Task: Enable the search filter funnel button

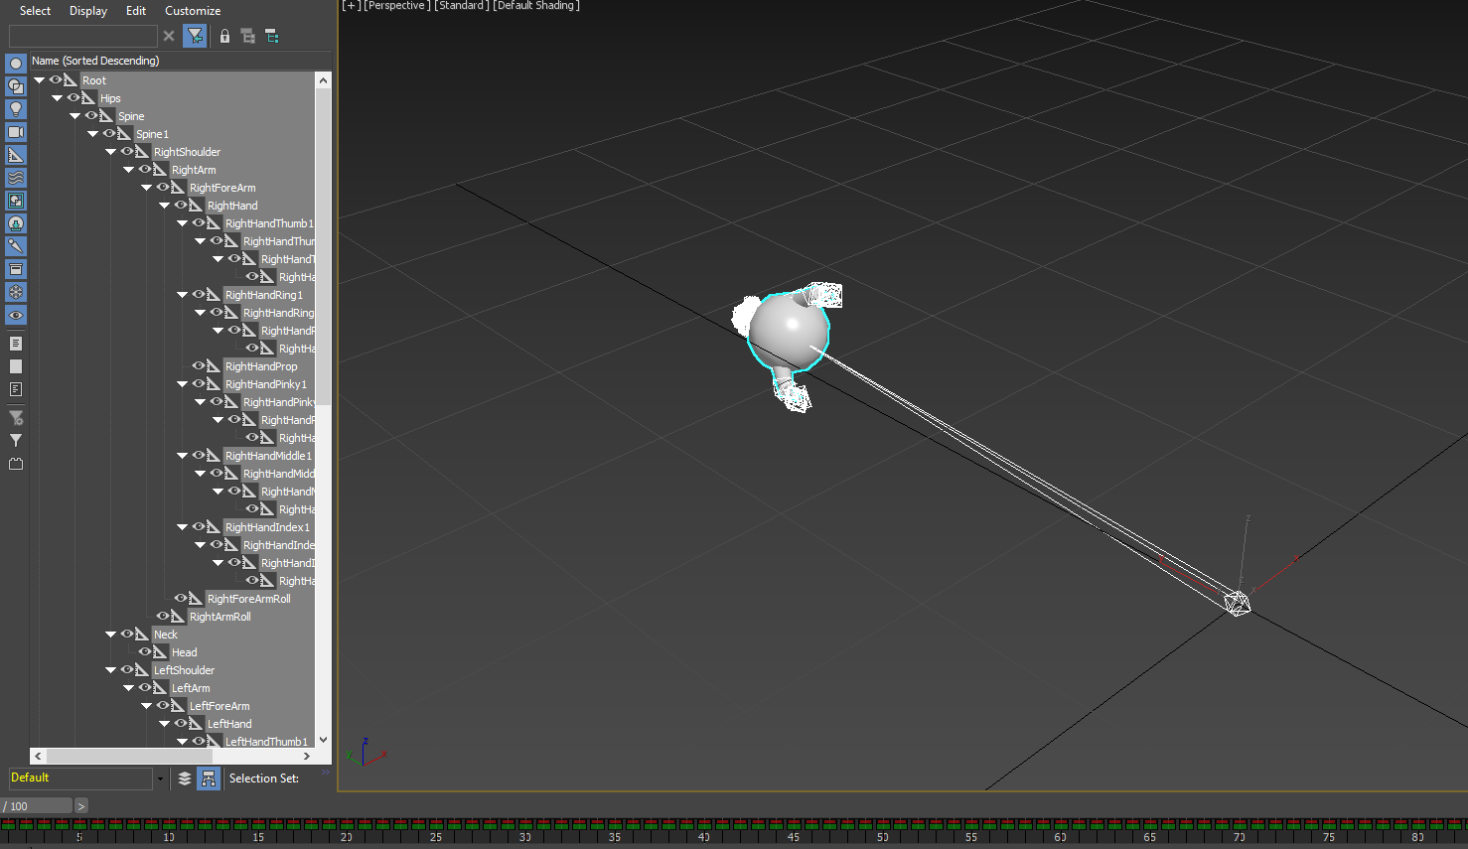Action: click(x=195, y=35)
